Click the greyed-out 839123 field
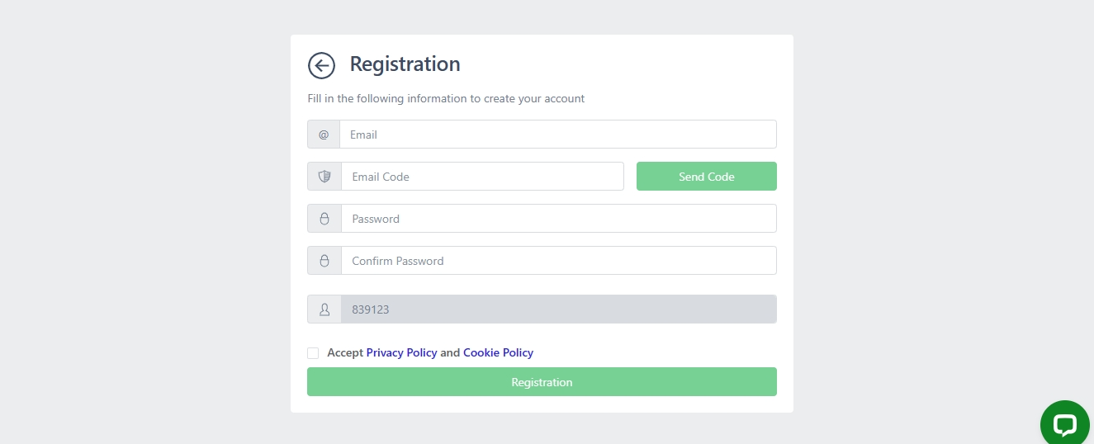This screenshot has width=1094, height=444. pyautogui.click(x=558, y=309)
